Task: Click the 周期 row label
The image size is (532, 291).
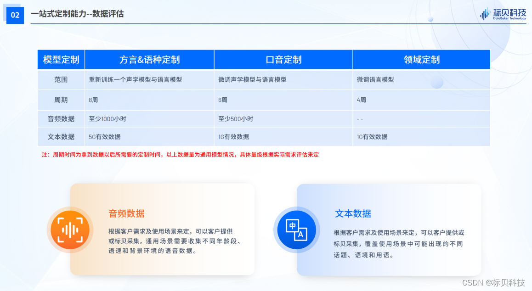Action: [61, 100]
